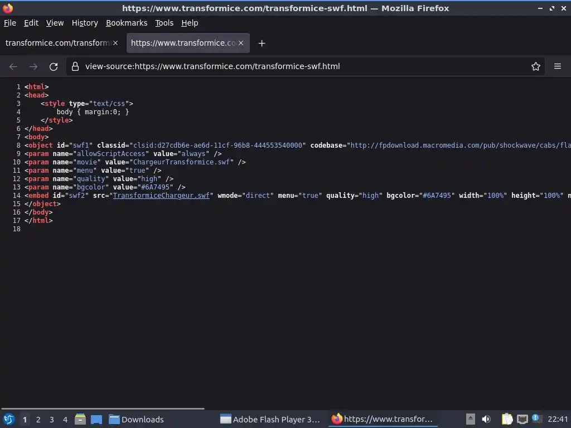Open a new tab with plus button
The width and height of the screenshot is (571, 428).
point(262,43)
